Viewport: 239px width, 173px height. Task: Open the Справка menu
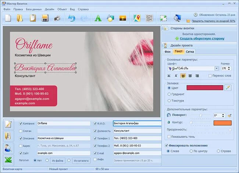pos(83,9)
